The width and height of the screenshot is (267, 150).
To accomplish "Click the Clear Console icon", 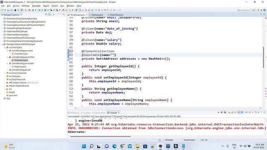I will tap(229, 112).
